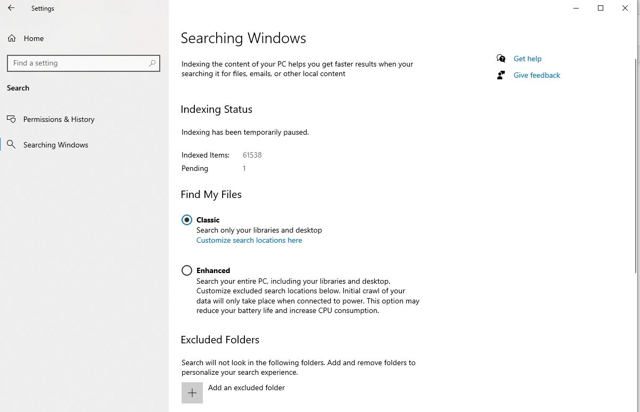Select the Enhanced radio button
Image resolution: width=640 pixels, height=412 pixels.
(187, 270)
